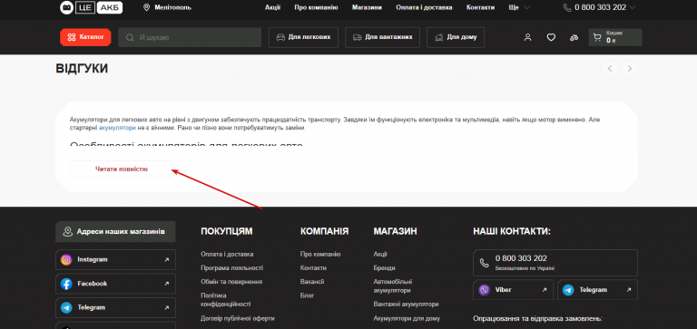
Task: Click the car icon in Для легкових
Action: 280,37
